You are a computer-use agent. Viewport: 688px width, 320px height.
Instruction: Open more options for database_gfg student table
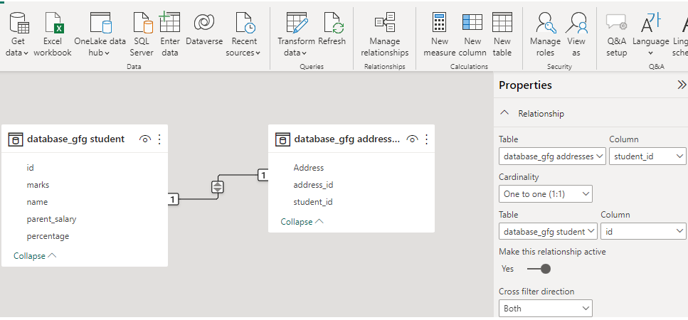click(159, 139)
